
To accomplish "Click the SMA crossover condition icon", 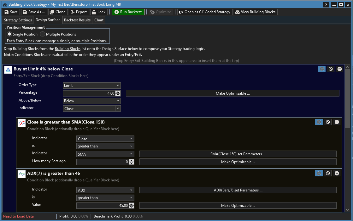I will pyautogui.click(x=21, y=123).
